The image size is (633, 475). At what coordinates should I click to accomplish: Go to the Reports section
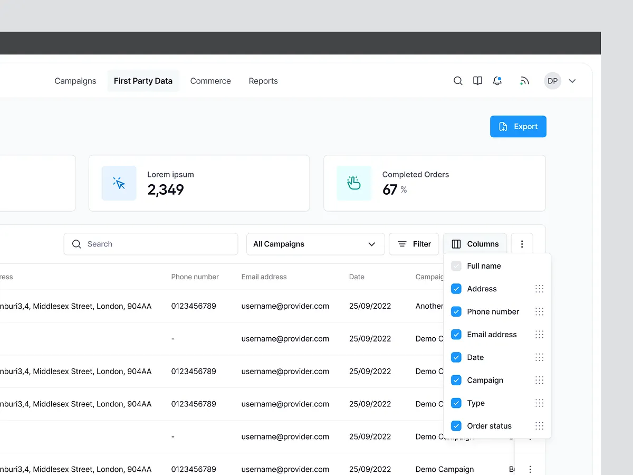(263, 81)
